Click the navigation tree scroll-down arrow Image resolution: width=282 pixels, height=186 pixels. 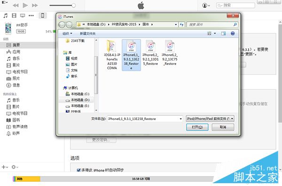coord(96,110)
